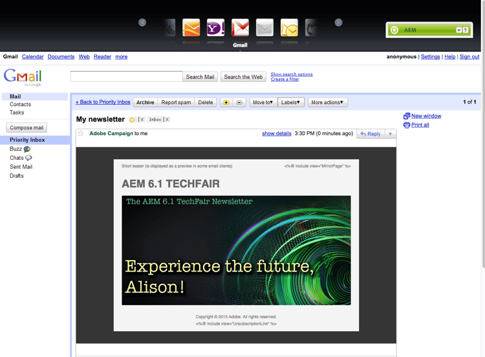Click the Adobe Campaign sender name
485x357 pixels.
pos(111,133)
